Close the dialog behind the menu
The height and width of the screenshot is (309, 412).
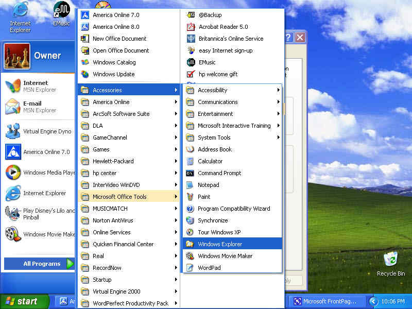(x=300, y=37)
